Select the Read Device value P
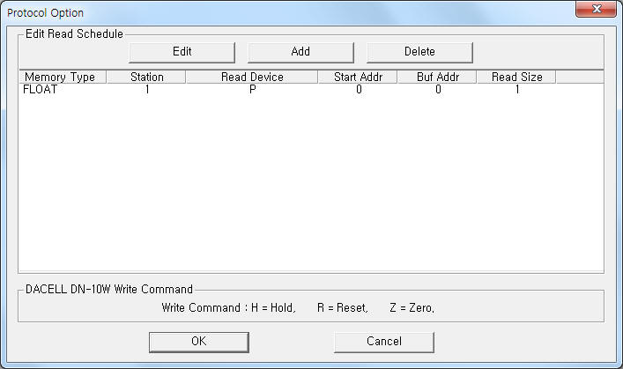The width and height of the screenshot is (623, 369). coord(252,89)
